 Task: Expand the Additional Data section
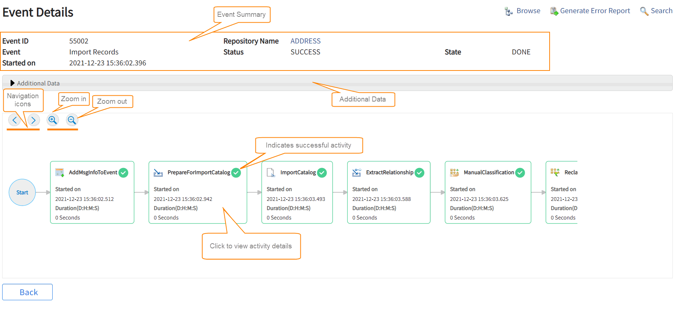[x=13, y=83]
